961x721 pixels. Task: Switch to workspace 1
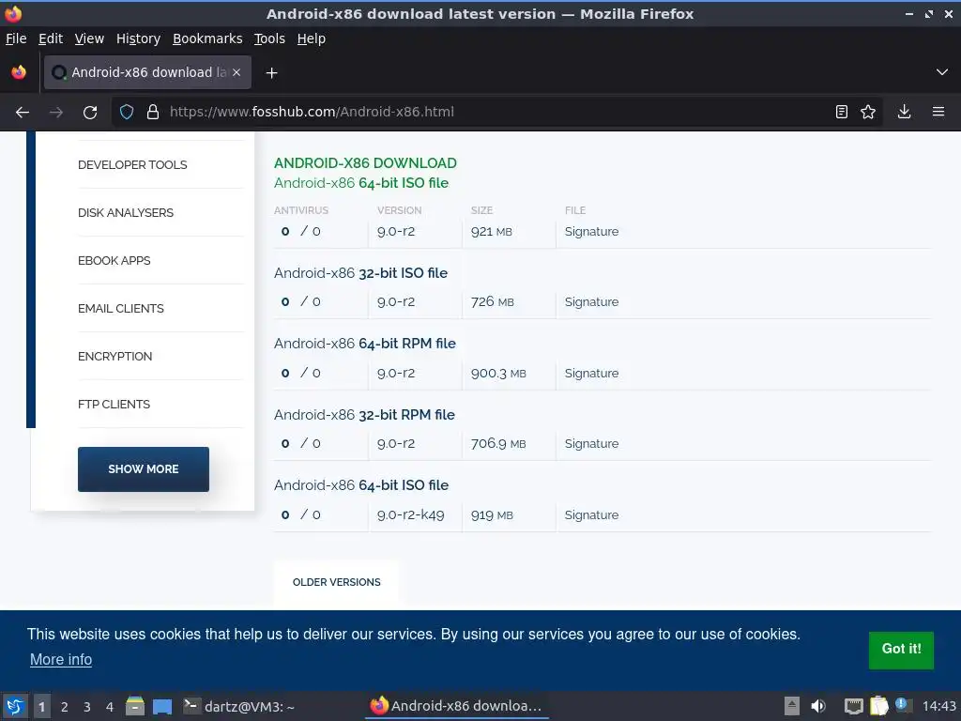(41, 707)
